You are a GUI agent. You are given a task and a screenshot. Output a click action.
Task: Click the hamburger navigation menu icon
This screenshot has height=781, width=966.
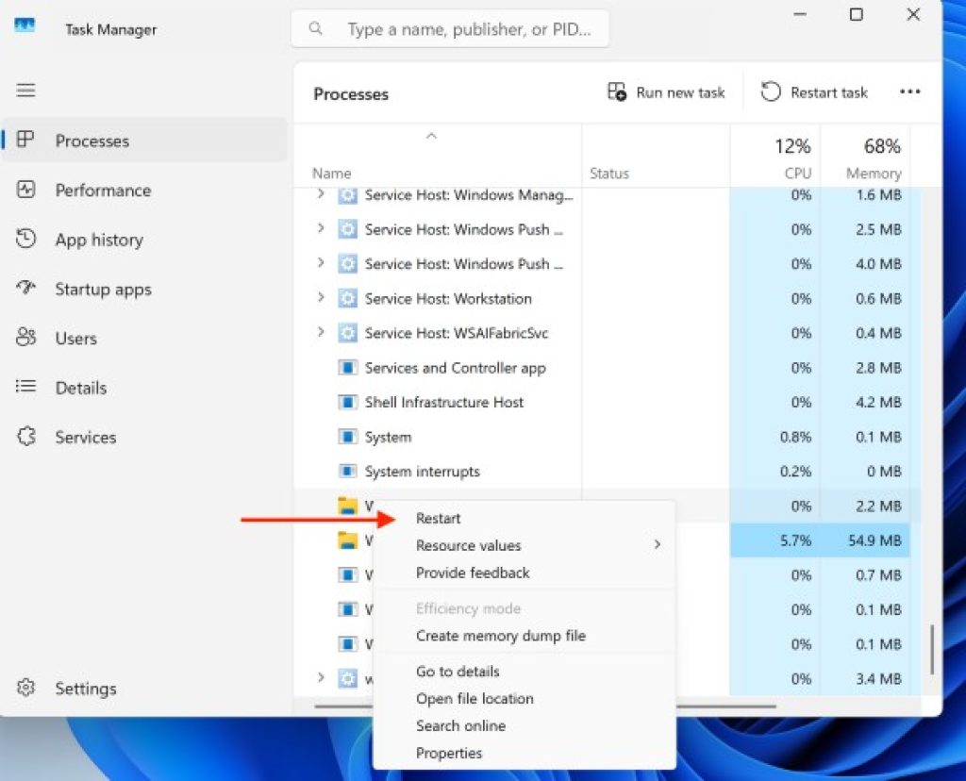(25, 90)
